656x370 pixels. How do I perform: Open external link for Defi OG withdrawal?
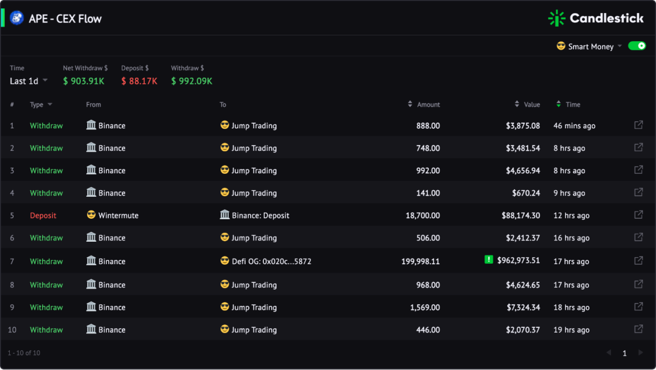click(x=638, y=261)
